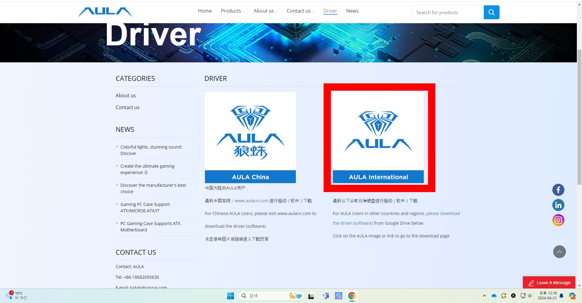Click the 'Tel: +86-18682095630' text
Screen dimensions: 582x303
click(137, 277)
